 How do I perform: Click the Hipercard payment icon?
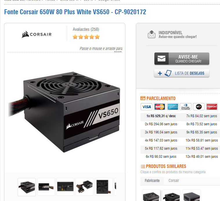[x=212, y=107]
